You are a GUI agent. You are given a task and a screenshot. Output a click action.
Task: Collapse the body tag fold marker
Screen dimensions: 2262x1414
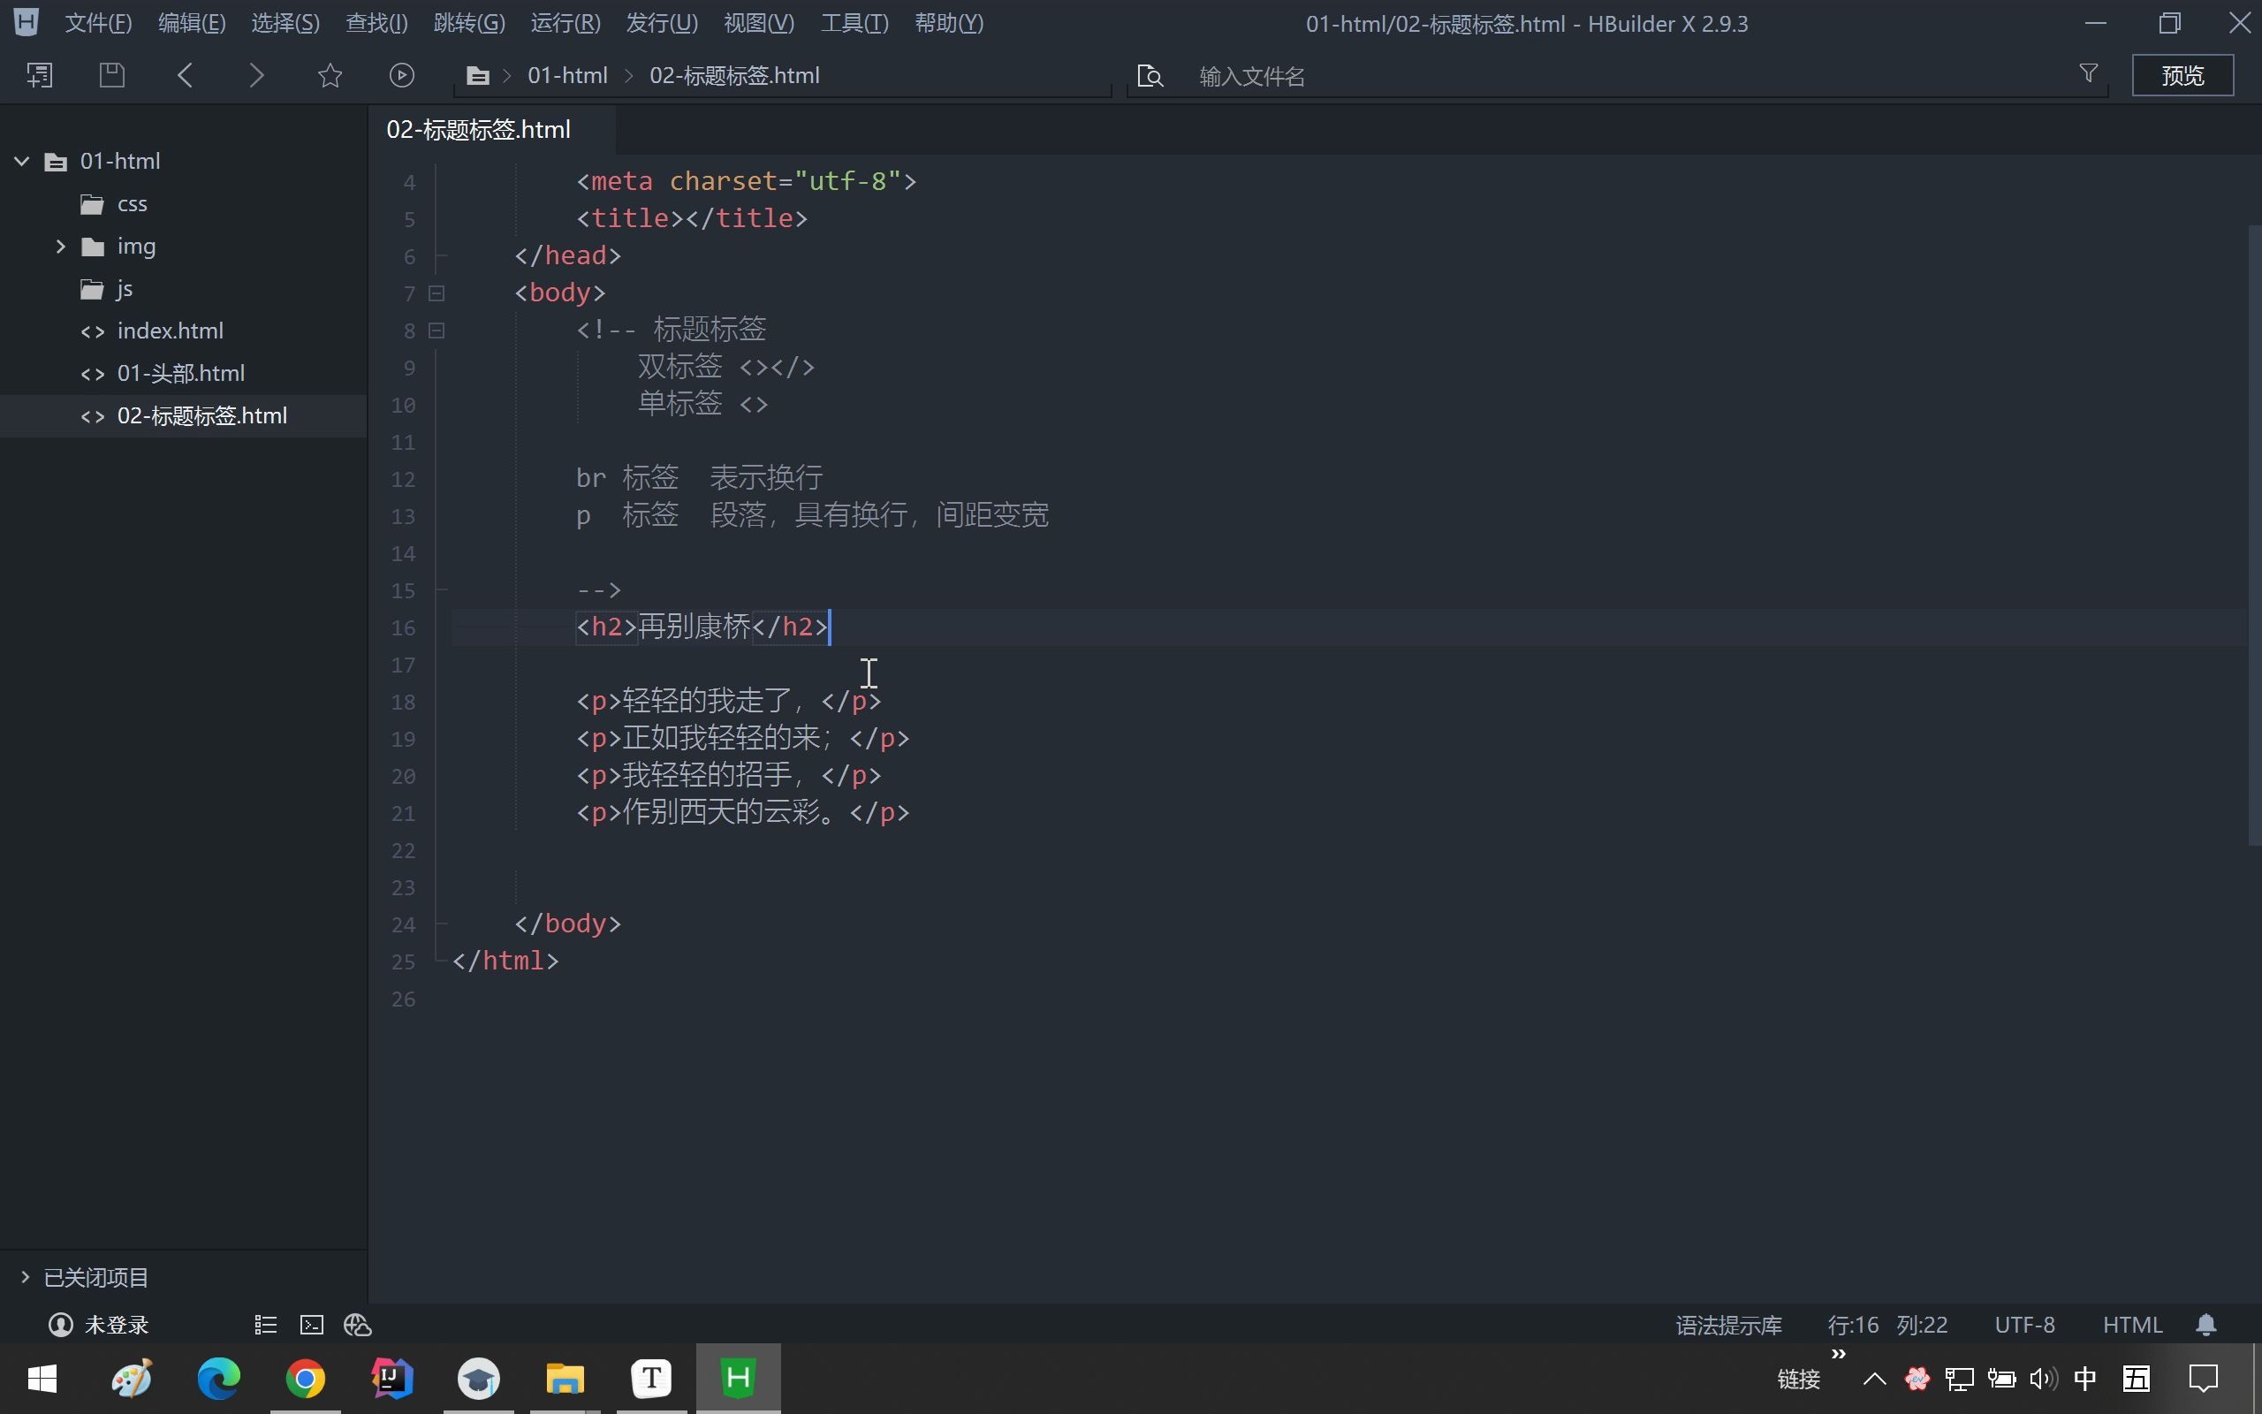coord(436,293)
